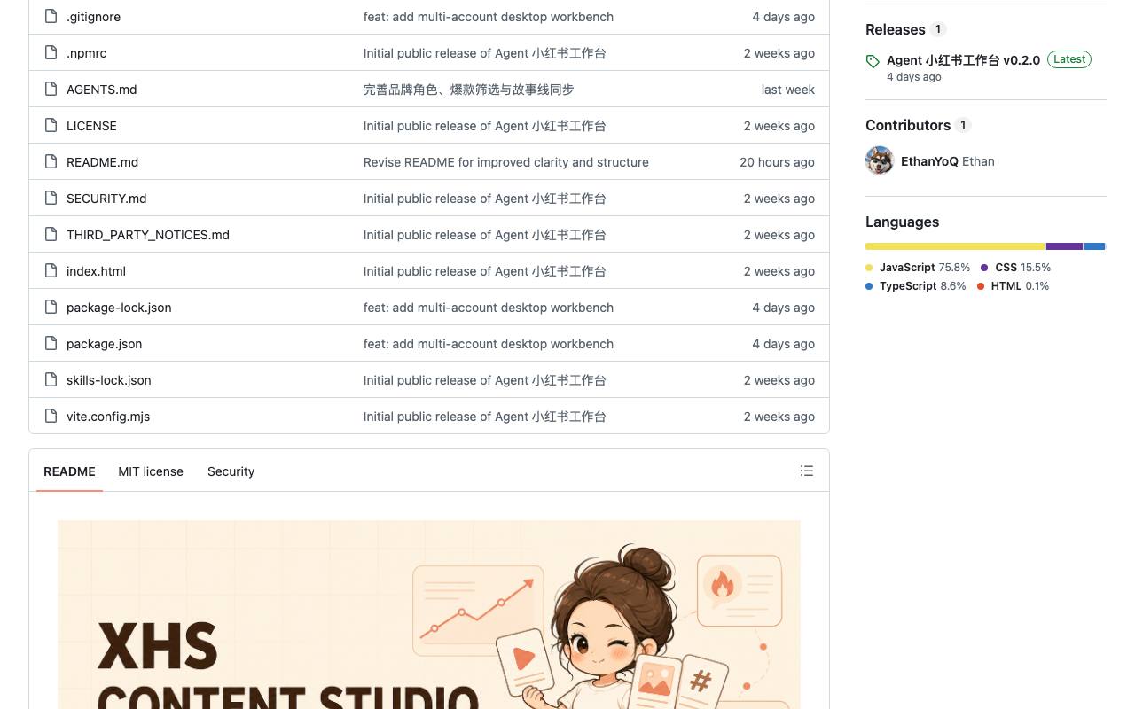Click the blue TypeScript segment of language bar
Image resolution: width=1135 pixels, height=709 pixels.
1094,246
